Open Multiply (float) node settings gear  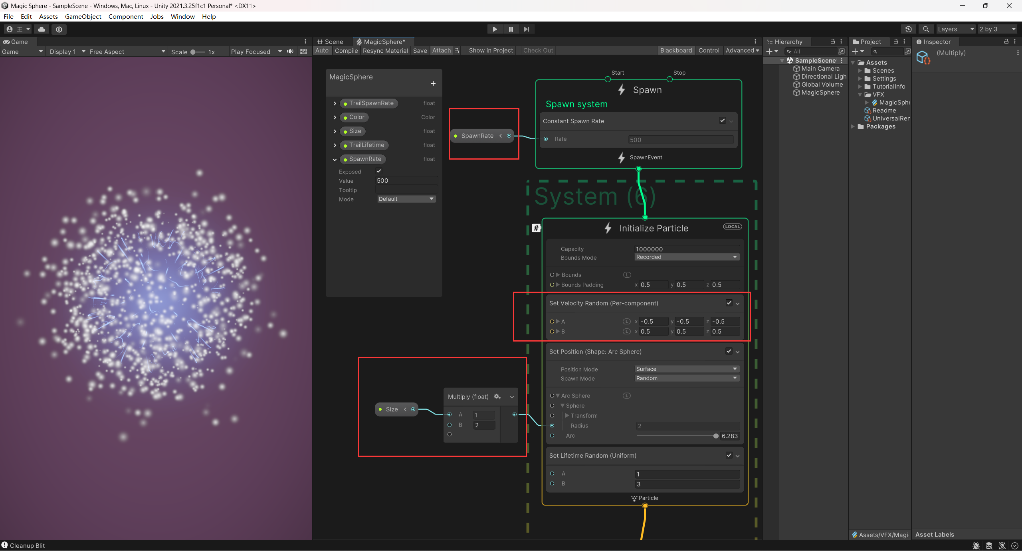(497, 397)
